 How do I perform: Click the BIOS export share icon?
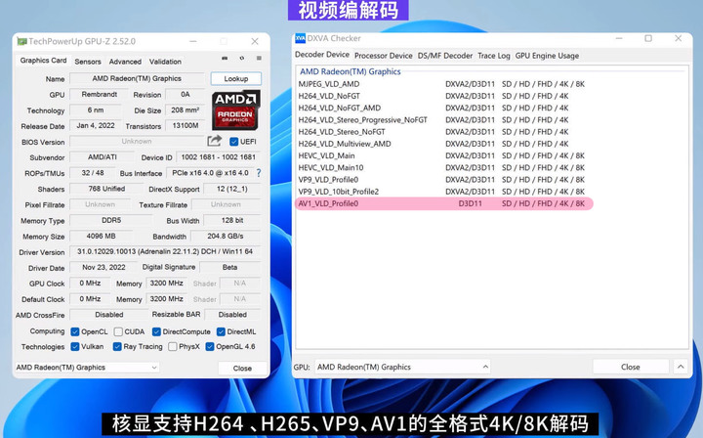coord(214,141)
